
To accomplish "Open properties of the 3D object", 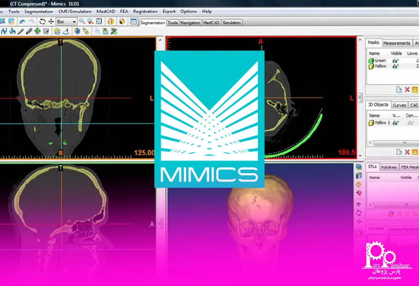I will click(415, 152).
